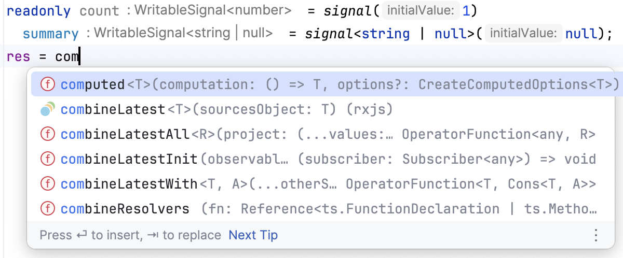Screen dimensions: 623x258
Task: Place cursor after typed 'com' text
Action: tap(79, 56)
